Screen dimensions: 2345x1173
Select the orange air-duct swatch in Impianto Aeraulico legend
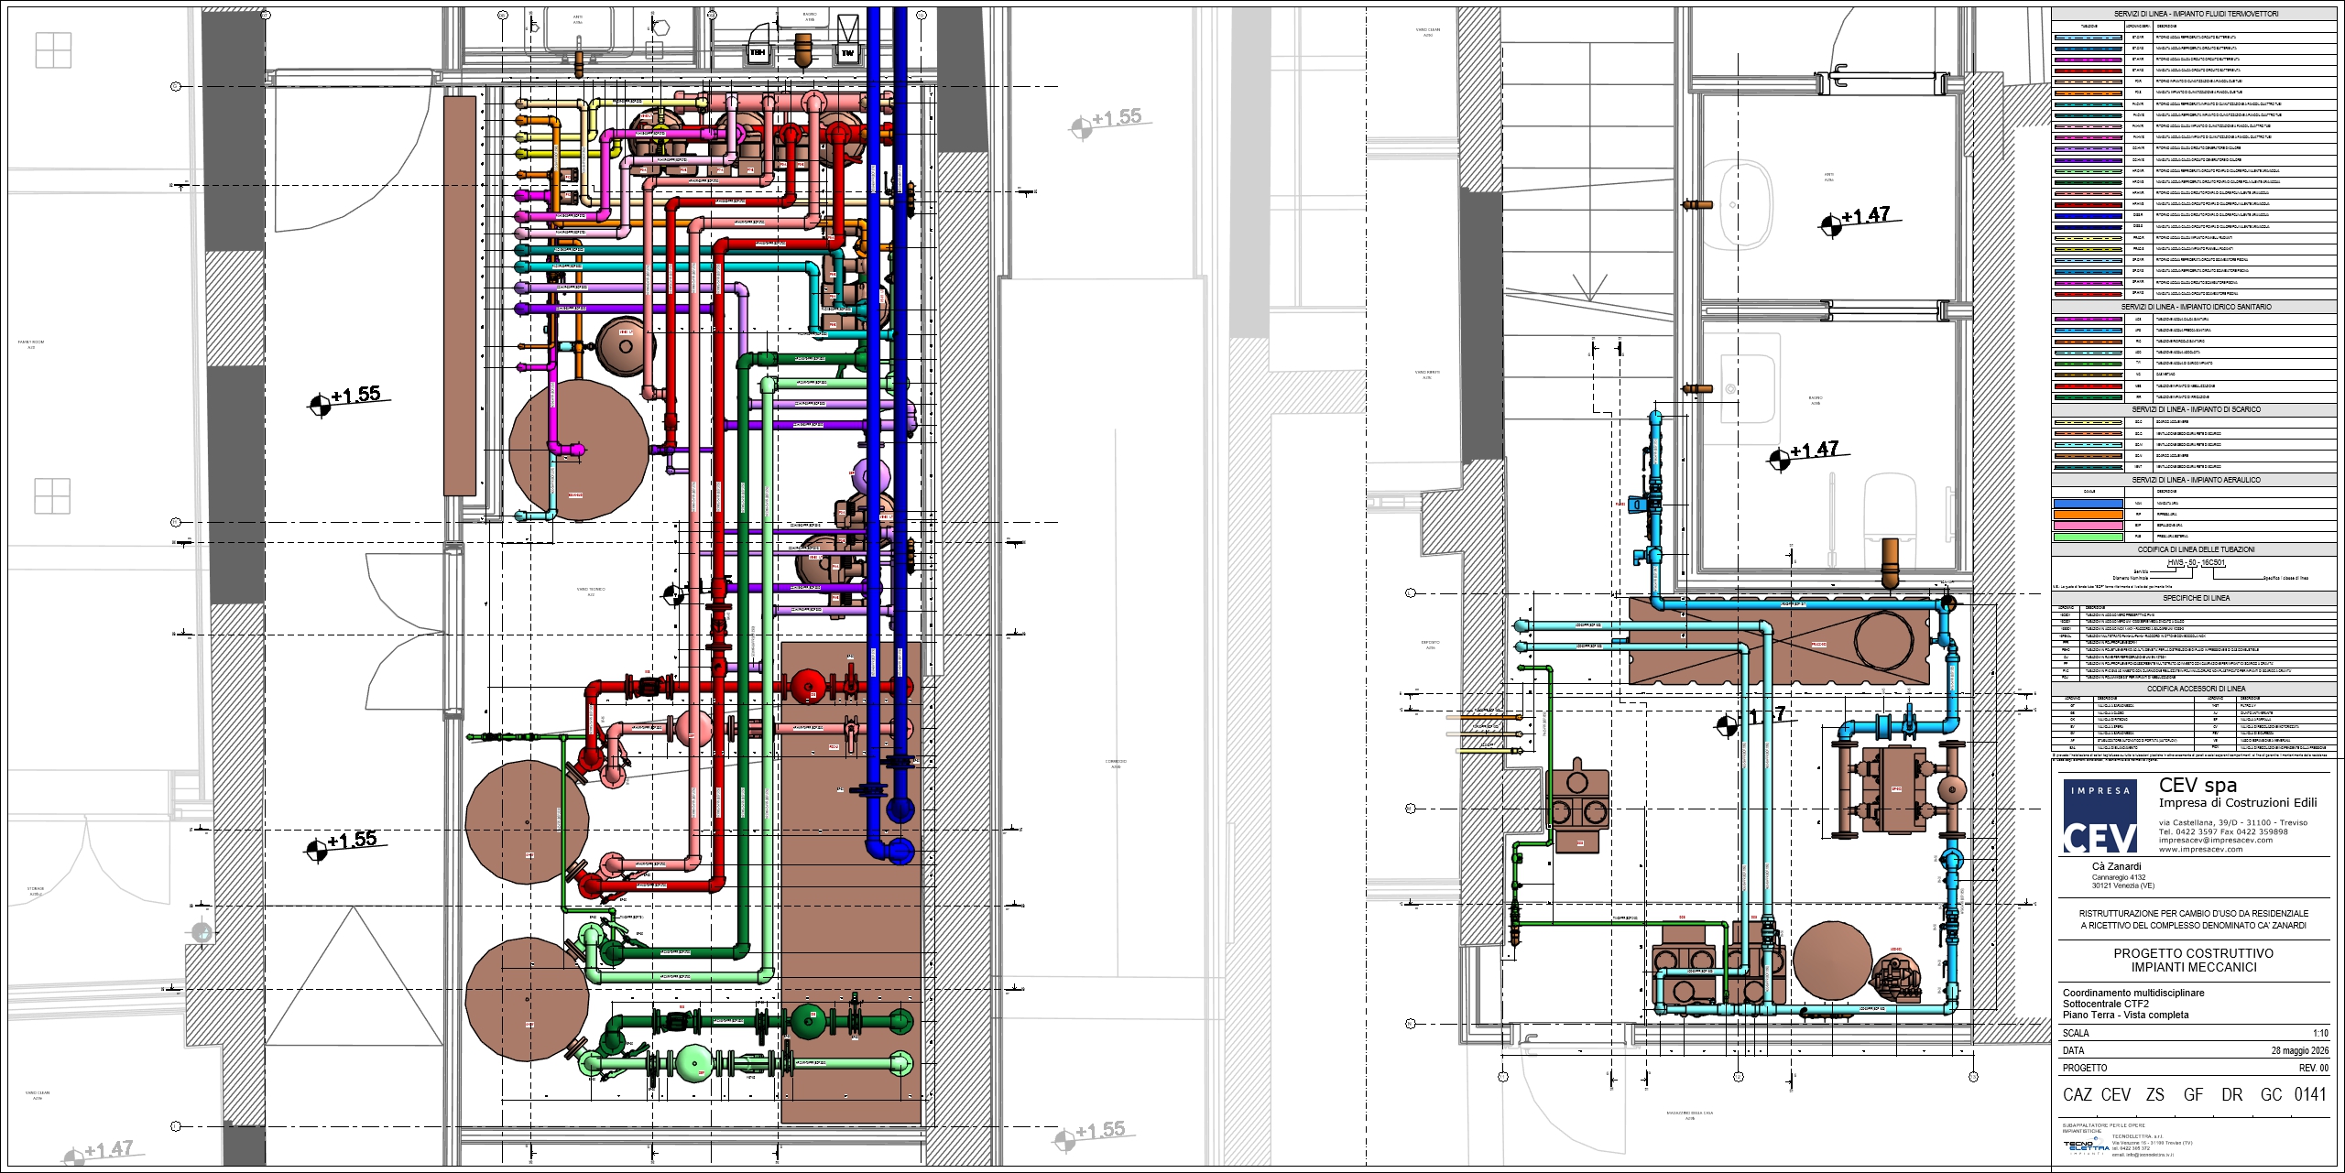[2088, 515]
